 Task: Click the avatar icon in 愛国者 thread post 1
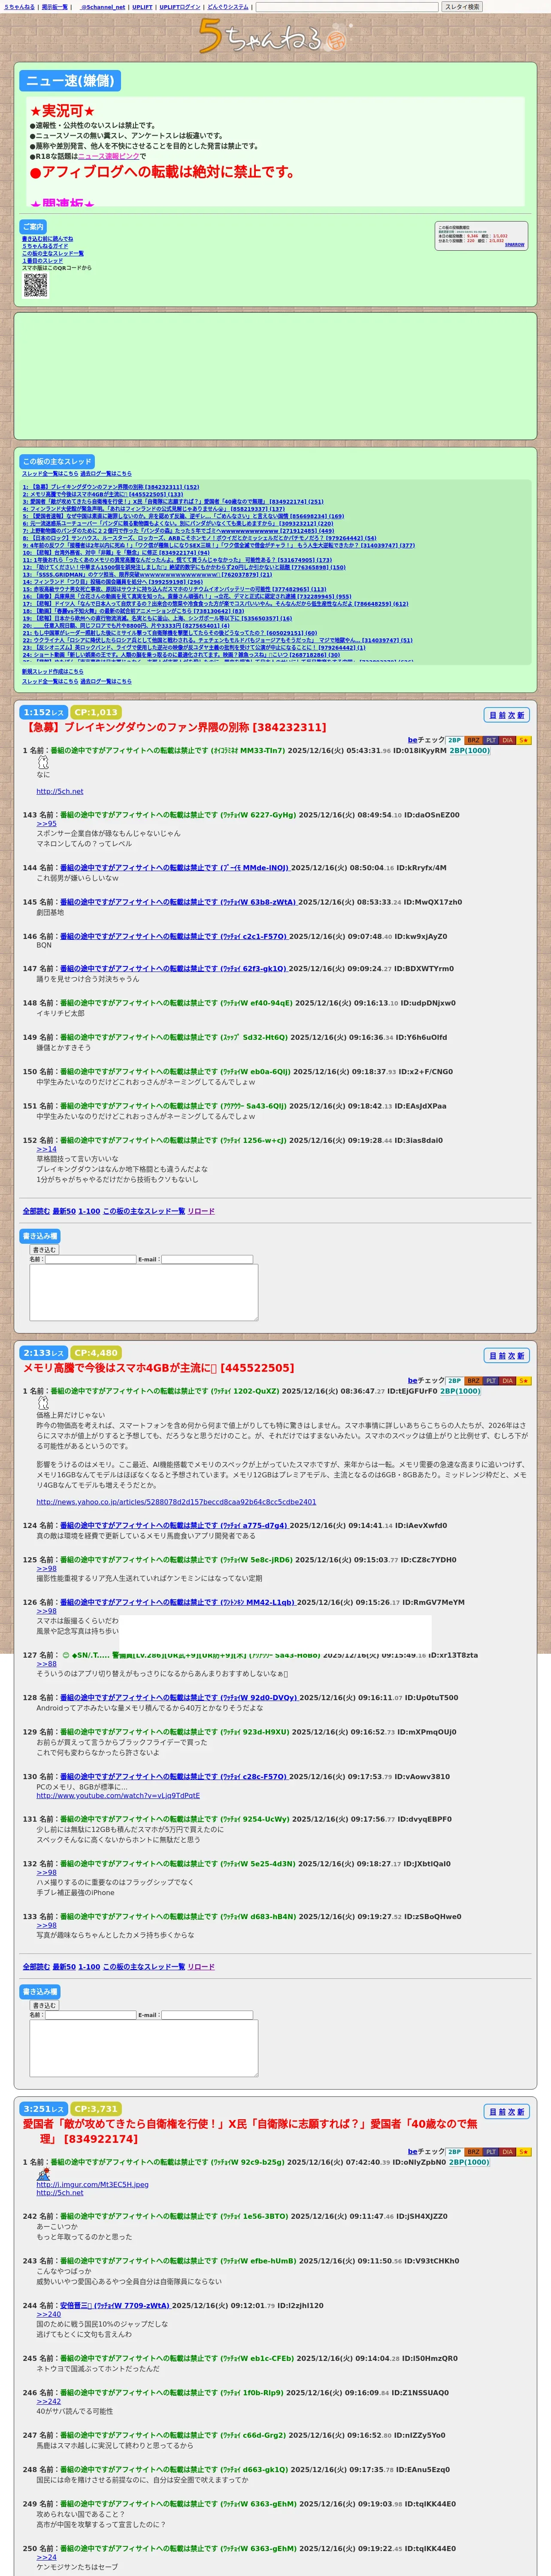43,2174
